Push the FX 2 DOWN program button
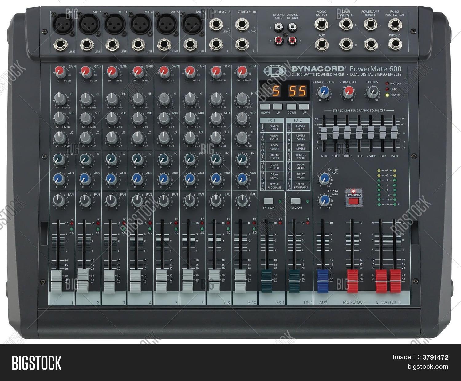This screenshot has width=461, height=381. 291,107
